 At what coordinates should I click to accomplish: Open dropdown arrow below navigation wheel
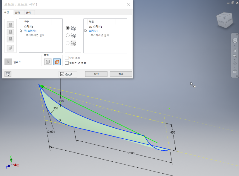tap(235, 45)
